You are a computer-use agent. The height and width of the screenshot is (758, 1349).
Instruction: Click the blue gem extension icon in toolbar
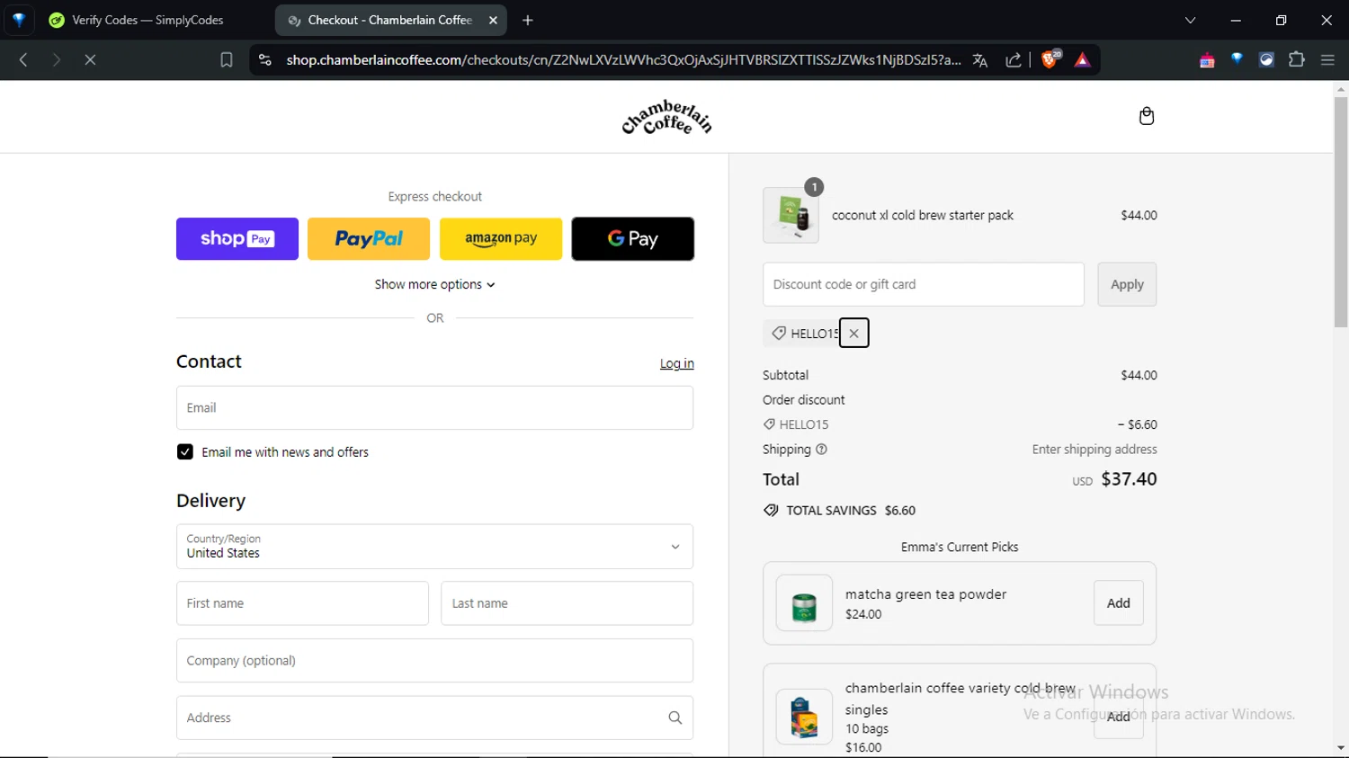coord(1237,59)
